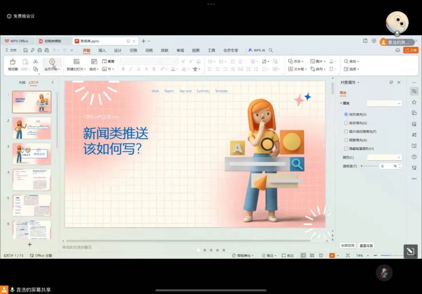Viewport: 422px width, 294px height.
Task: Open the Color (颜色) dropdown
Action: [384, 157]
